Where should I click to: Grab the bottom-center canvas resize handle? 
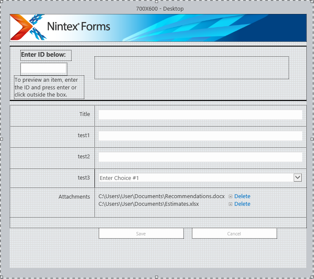pyautogui.click(x=157, y=277)
